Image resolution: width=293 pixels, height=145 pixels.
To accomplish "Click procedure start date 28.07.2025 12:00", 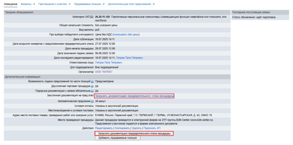I will coord(105,49).
